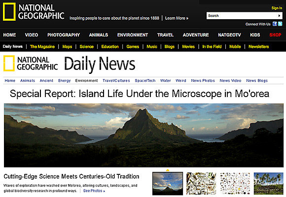Open the NATGEOTV section
The image size is (286, 197).
coord(229,35)
